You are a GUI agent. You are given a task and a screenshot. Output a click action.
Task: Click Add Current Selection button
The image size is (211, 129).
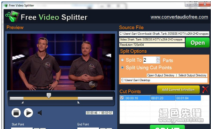pos(178,90)
